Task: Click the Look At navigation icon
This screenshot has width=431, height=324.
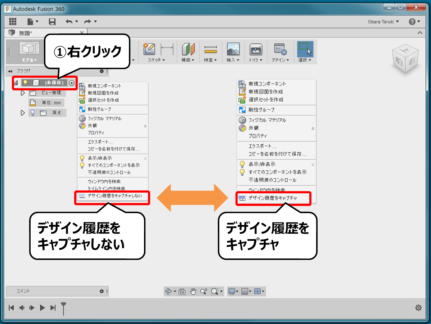Action: 182,291
